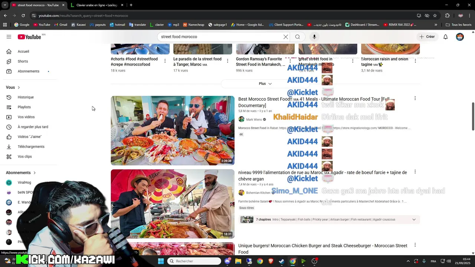Open Best Morocco Street Food video thumbnail
The height and width of the screenshot is (267, 475).
point(173,131)
